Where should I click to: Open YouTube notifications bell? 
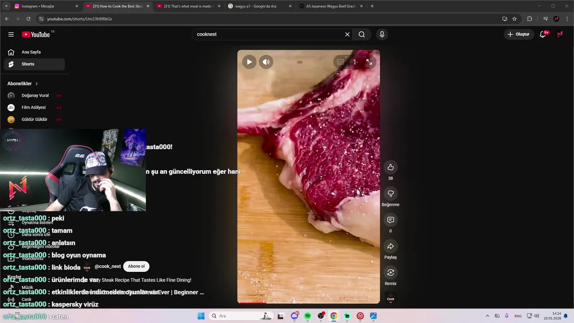[x=543, y=35]
